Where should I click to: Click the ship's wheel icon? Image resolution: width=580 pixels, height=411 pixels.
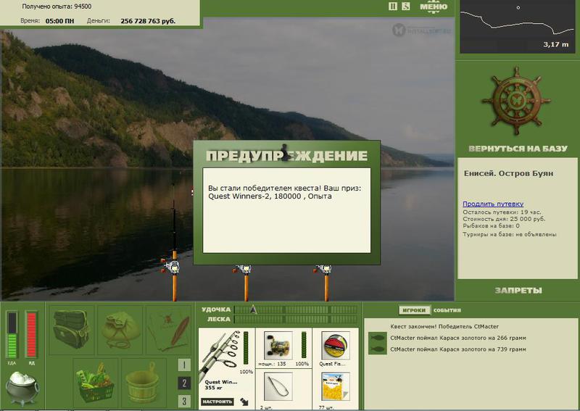click(516, 101)
